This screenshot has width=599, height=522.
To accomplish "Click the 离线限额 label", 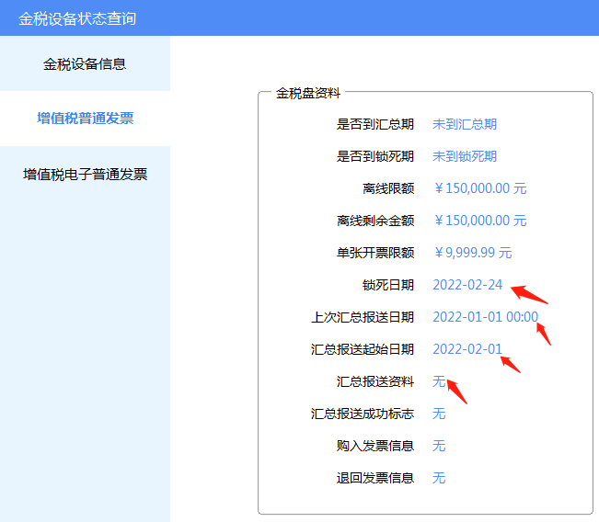I will pos(388,188).
